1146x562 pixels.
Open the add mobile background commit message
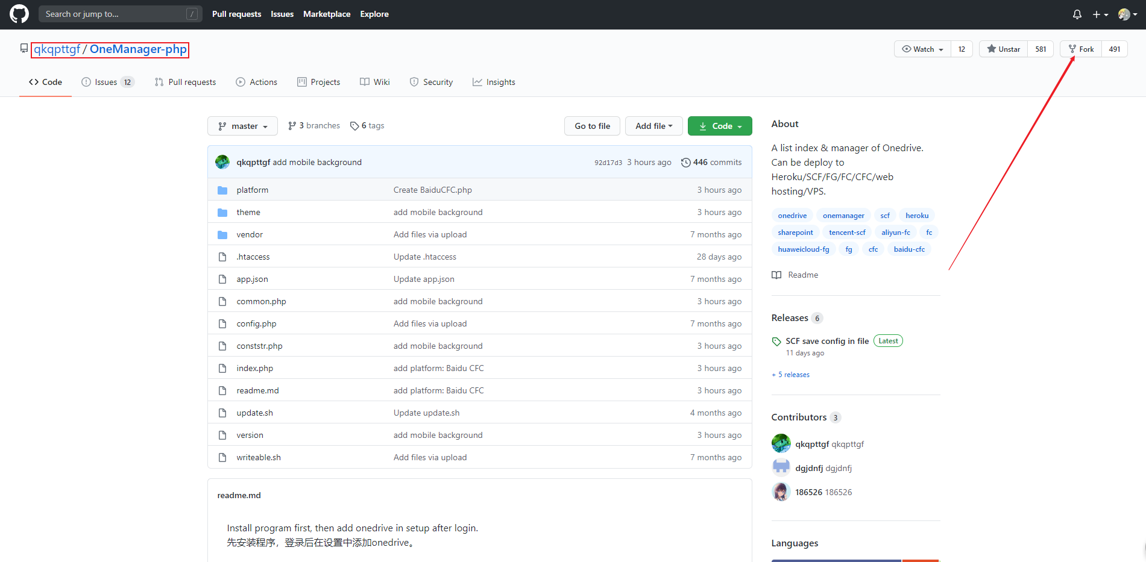317,162
